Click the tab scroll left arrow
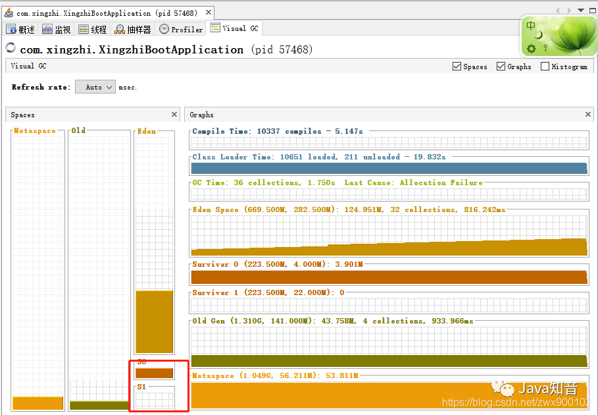This screenshot has width=598, height=415. pos(558,11)
